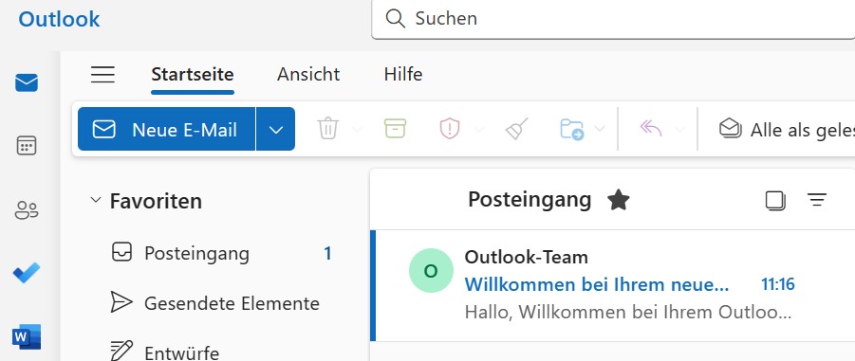
Task: Toggle the select-mode icon beside Posteingang star
Action: [x=775, y=200]
